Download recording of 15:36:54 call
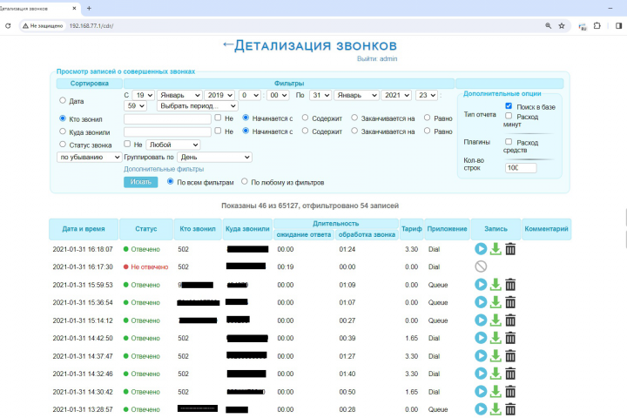Image resolution: width=627 pixels, height=418 pixels. (x=496, y=302)
